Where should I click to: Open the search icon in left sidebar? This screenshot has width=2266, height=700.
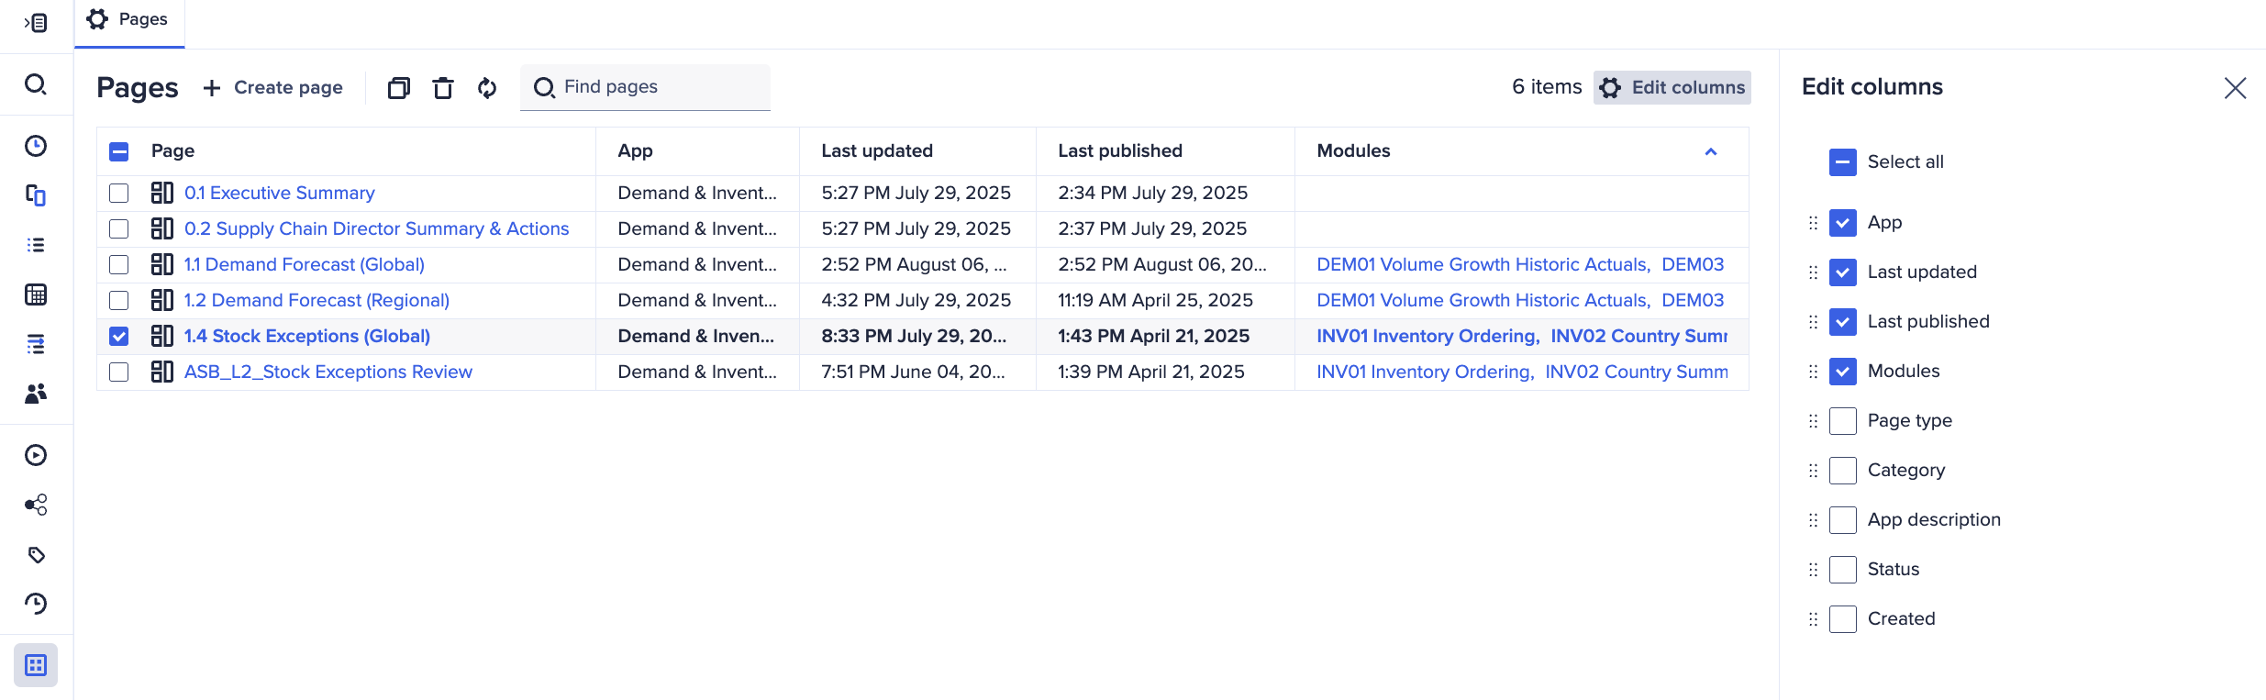click(x=36, y=84)
